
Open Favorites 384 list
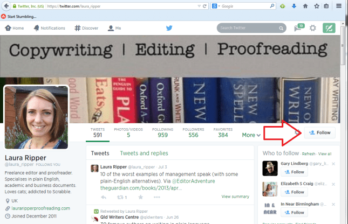pyautogui.click(x=223, y=132)
